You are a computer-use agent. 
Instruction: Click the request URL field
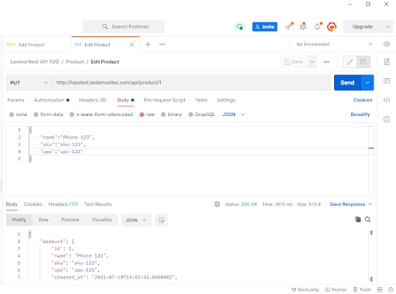tap(192, 83)
